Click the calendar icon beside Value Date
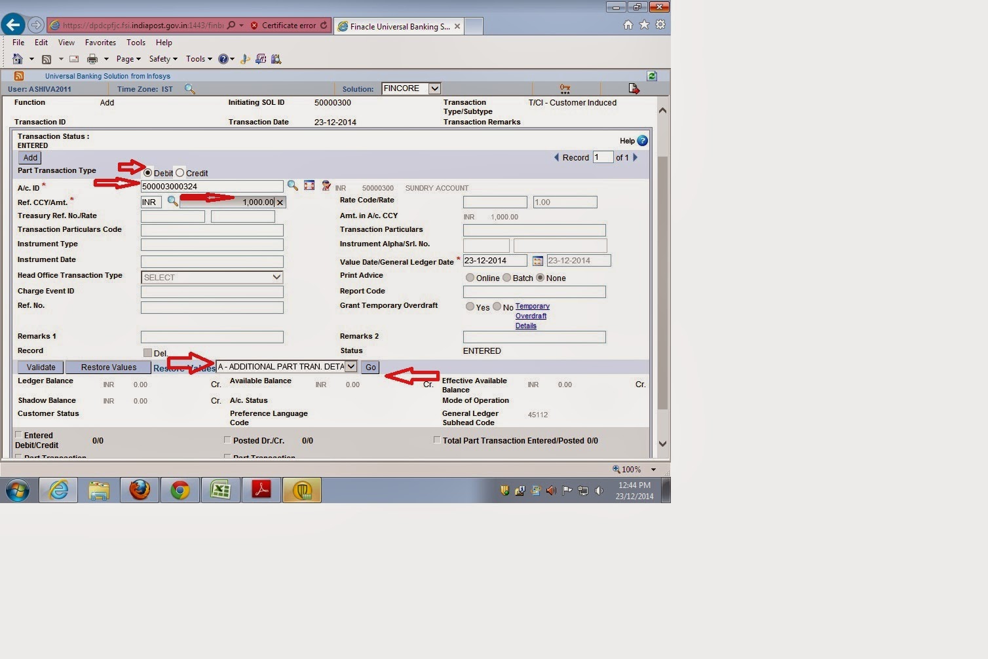This screenshot has height=659, width=988. coord(537,260)
